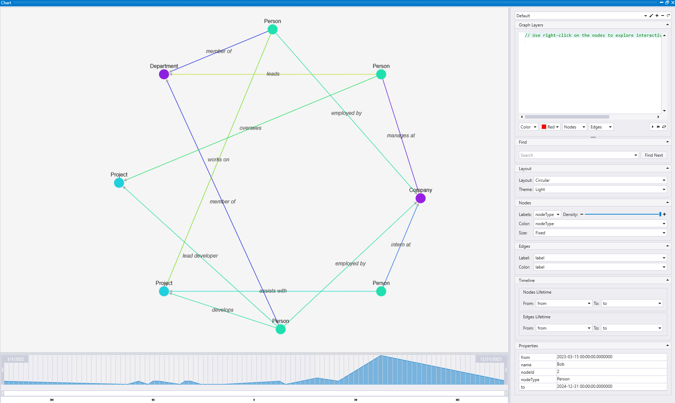This screenshot has height=403, width=675.
Task: Open the Layout dropdown showing Circular
Action: (x=664, y=180)
